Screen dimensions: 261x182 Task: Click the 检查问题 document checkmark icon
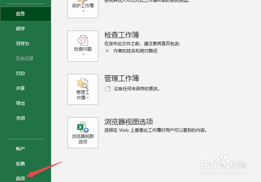83,40
